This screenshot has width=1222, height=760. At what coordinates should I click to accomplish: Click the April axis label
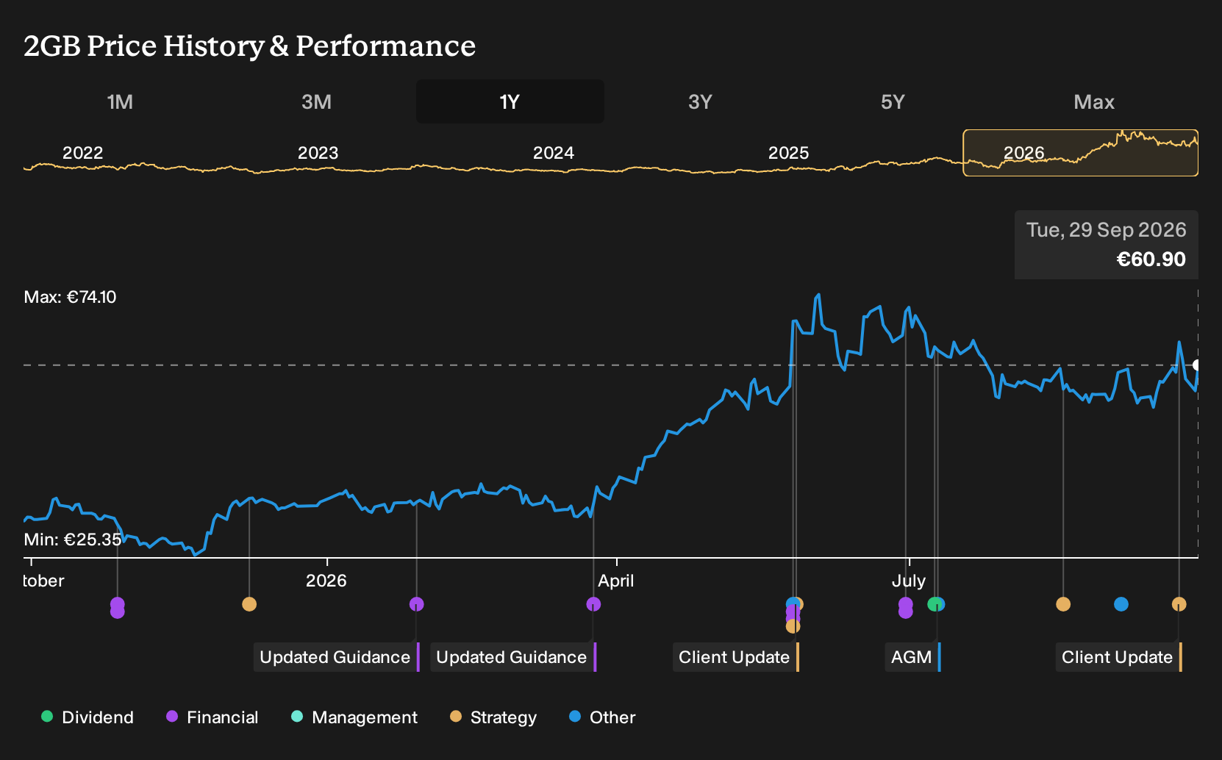[x=616, y=581]
